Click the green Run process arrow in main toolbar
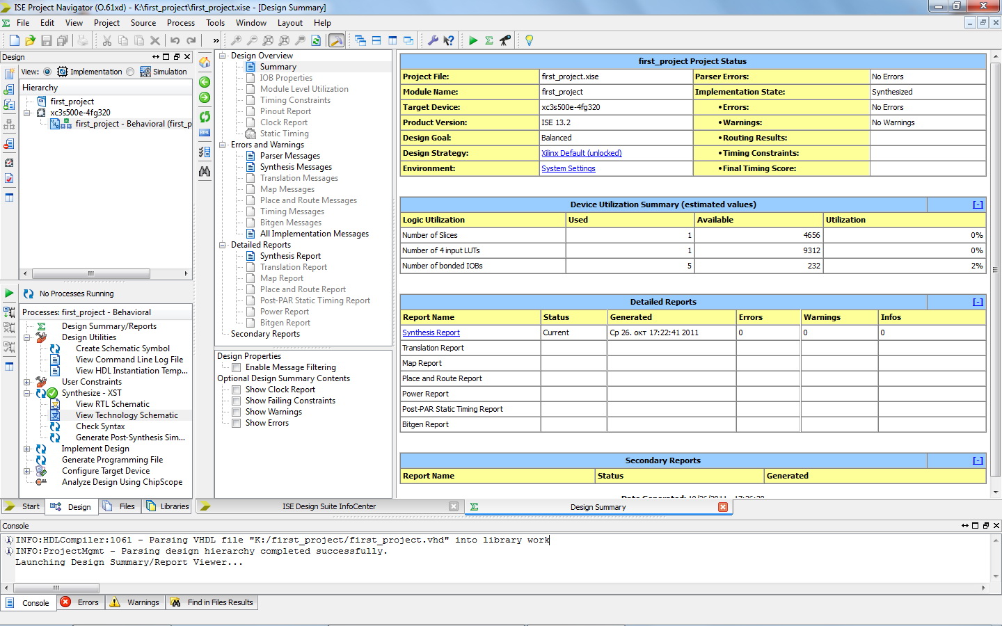Viewport: 1002px width, 626px height. click(x=473, y=40)
